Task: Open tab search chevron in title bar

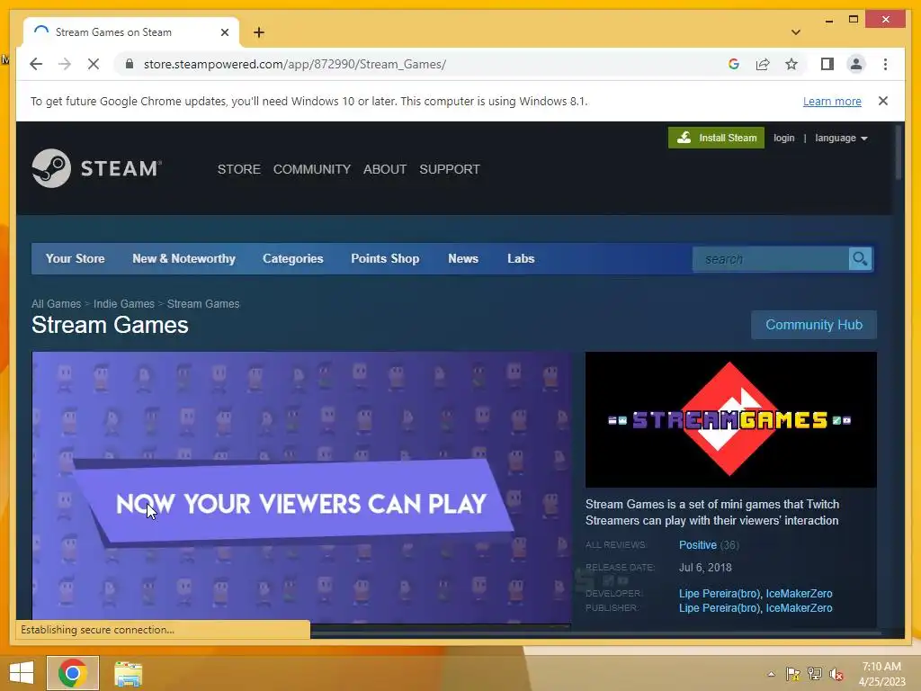Action: tap(796, 32)
